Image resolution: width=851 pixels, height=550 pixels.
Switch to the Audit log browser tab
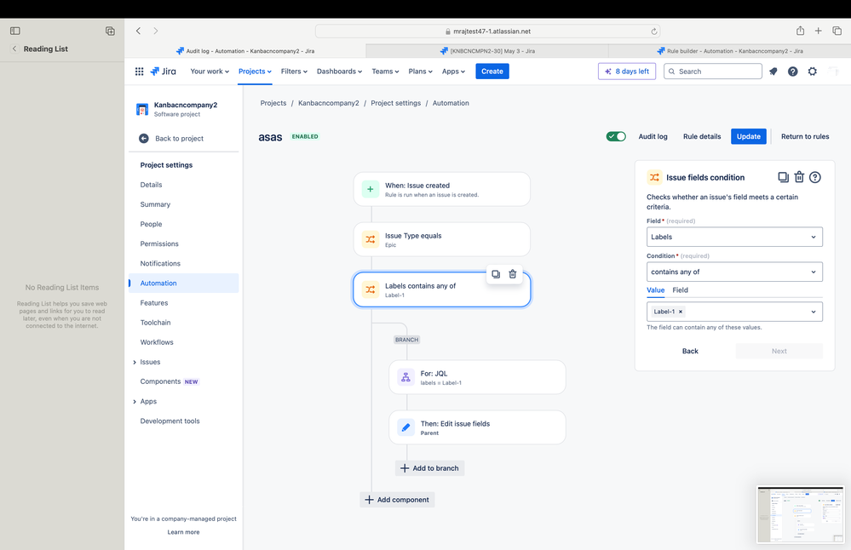pyautogui.click(x=245, y=51)
